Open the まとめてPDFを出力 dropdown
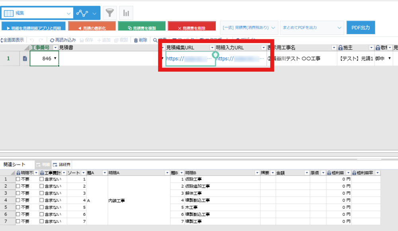This screenshot has width=398, height=231. 312,28
